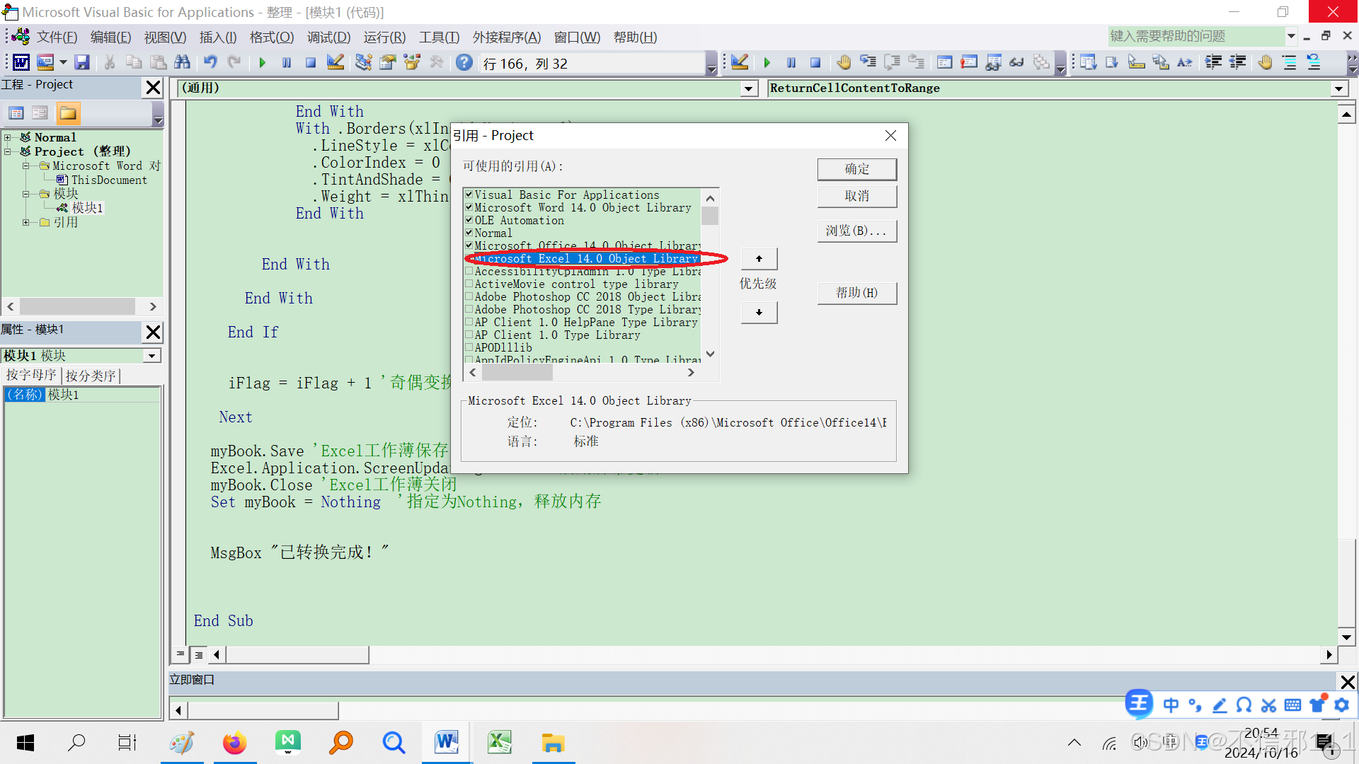This screenshot has height=764, width=1359.
Task: Click the Reset stop square icon
Action: (x=311, y=63)
